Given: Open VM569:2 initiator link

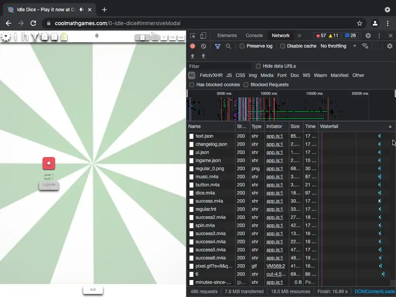Looking at the screenshot, I should click(x=275, y=266).
